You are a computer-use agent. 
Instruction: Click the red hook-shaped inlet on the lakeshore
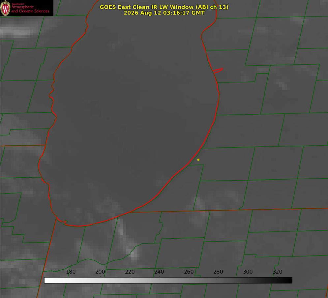tap(218, 71)
